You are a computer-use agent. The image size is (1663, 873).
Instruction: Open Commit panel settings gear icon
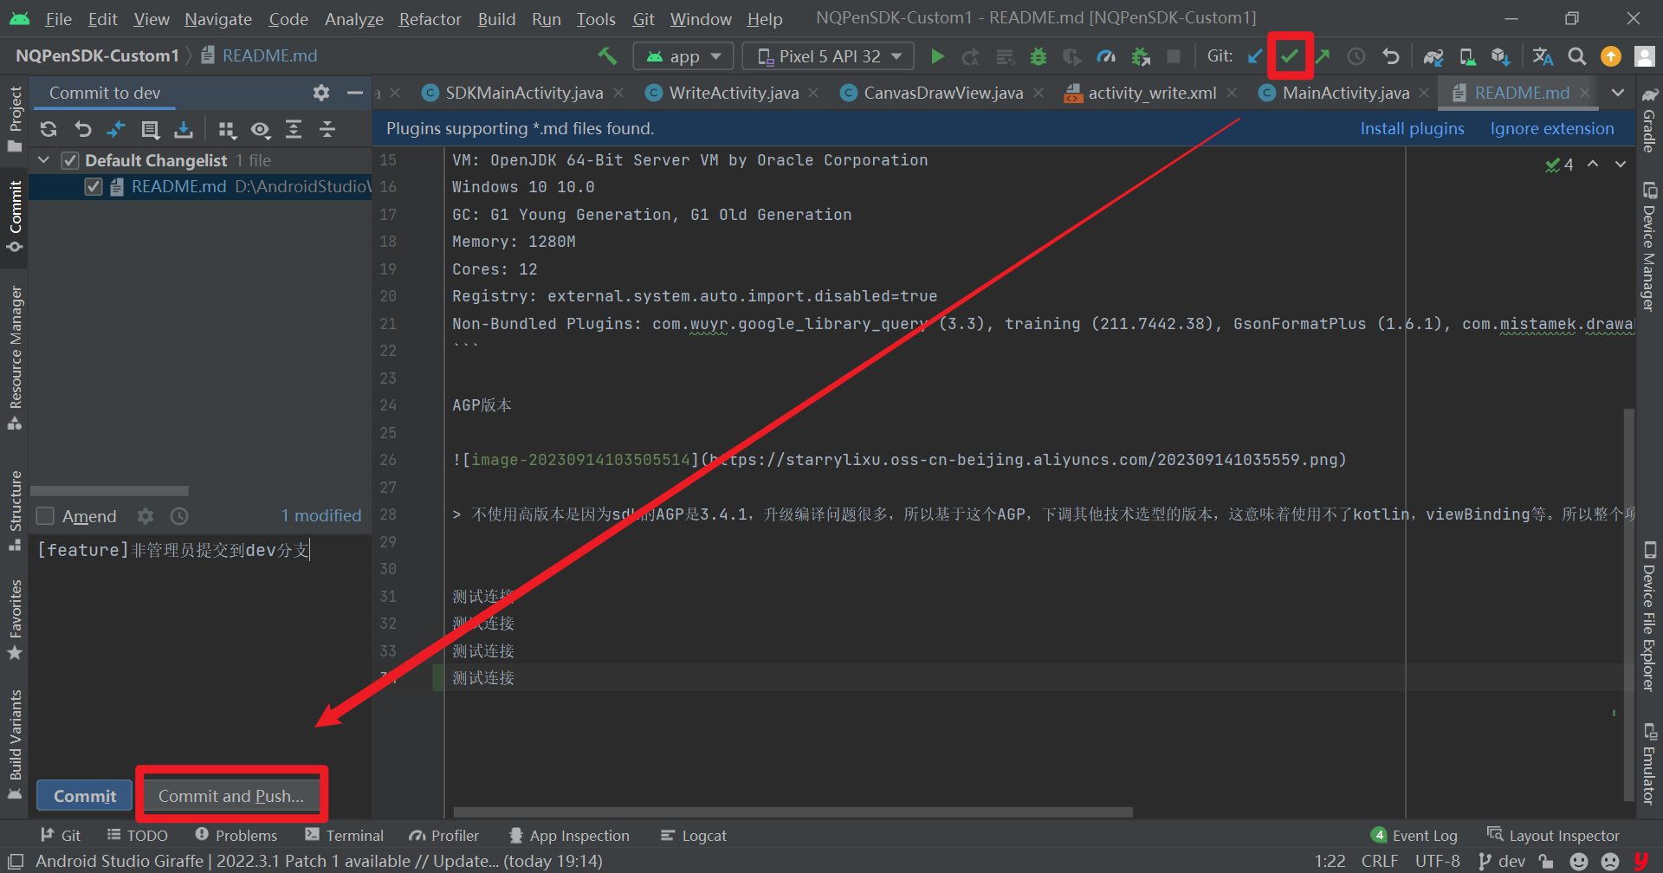click(x=321, y=93)
